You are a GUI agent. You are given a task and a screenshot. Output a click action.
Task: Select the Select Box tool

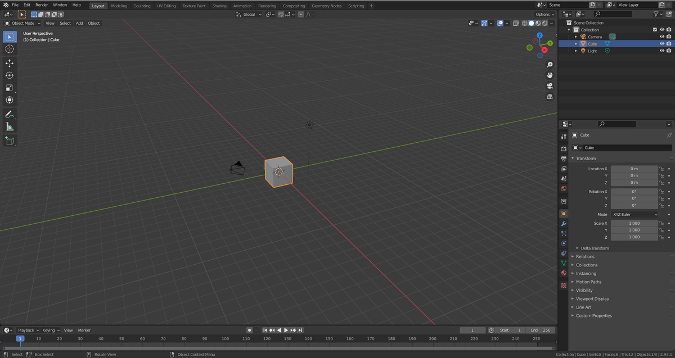click(10, 37)
